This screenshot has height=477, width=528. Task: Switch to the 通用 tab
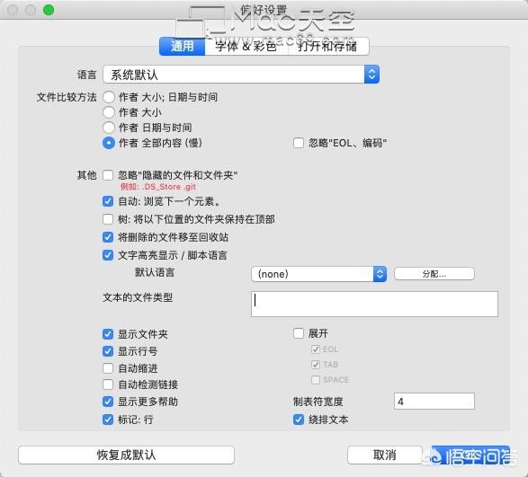coord(183,46)
